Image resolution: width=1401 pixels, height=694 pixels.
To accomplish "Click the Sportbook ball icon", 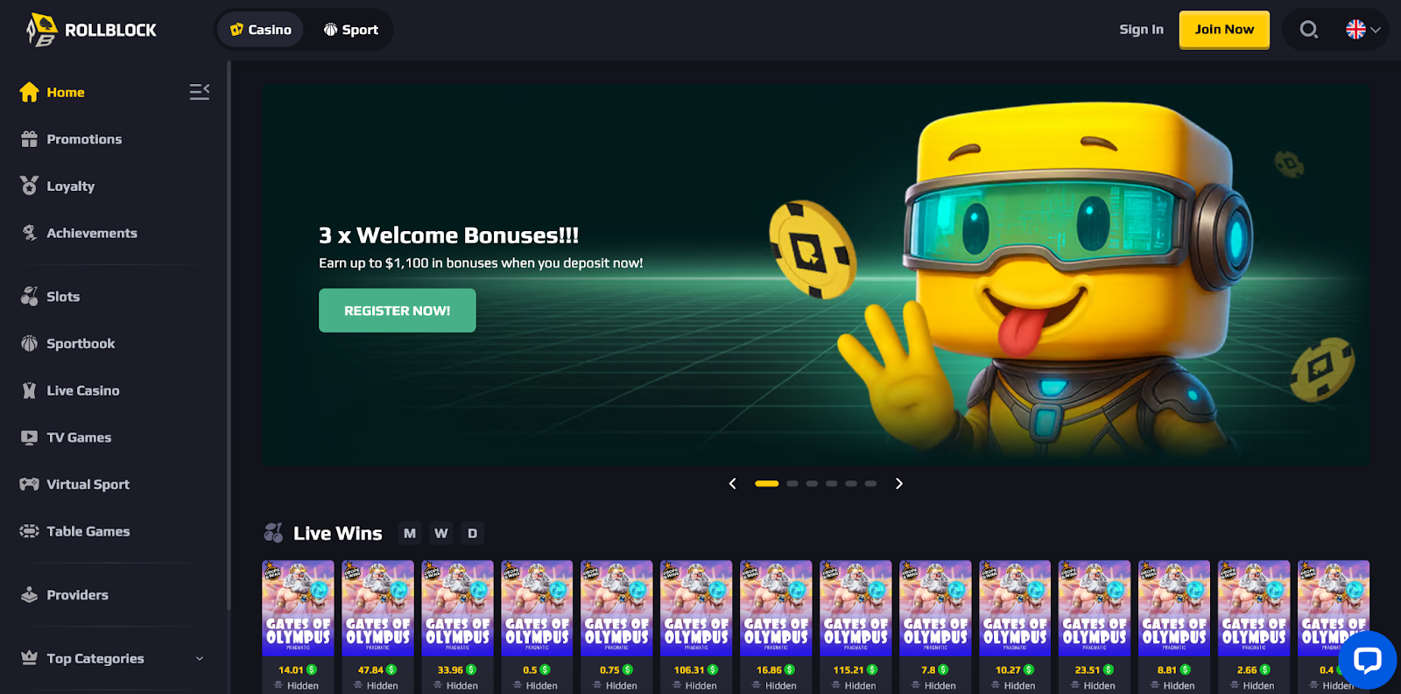I will [30, 343].
